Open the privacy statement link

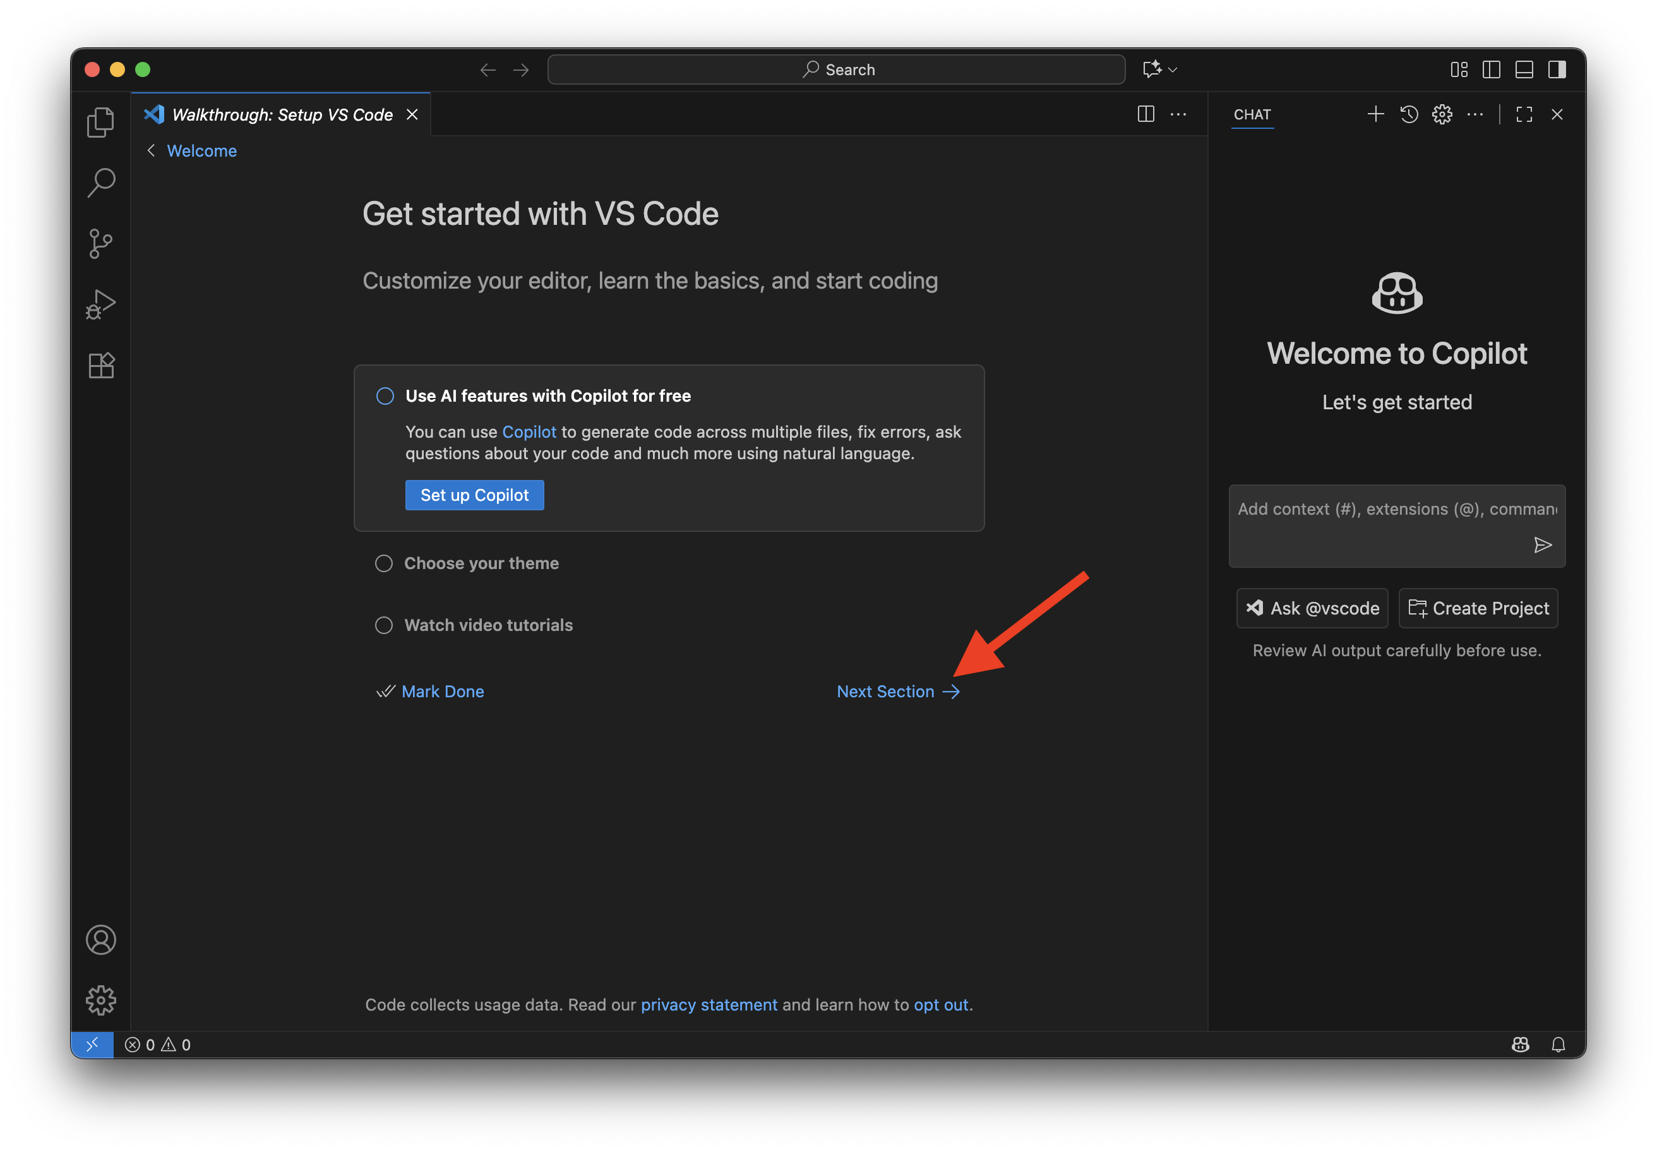(x=709, y=1004)
